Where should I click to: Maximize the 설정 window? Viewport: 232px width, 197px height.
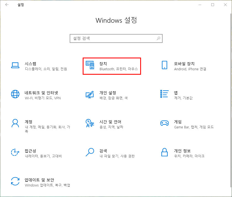click(213, 5)
